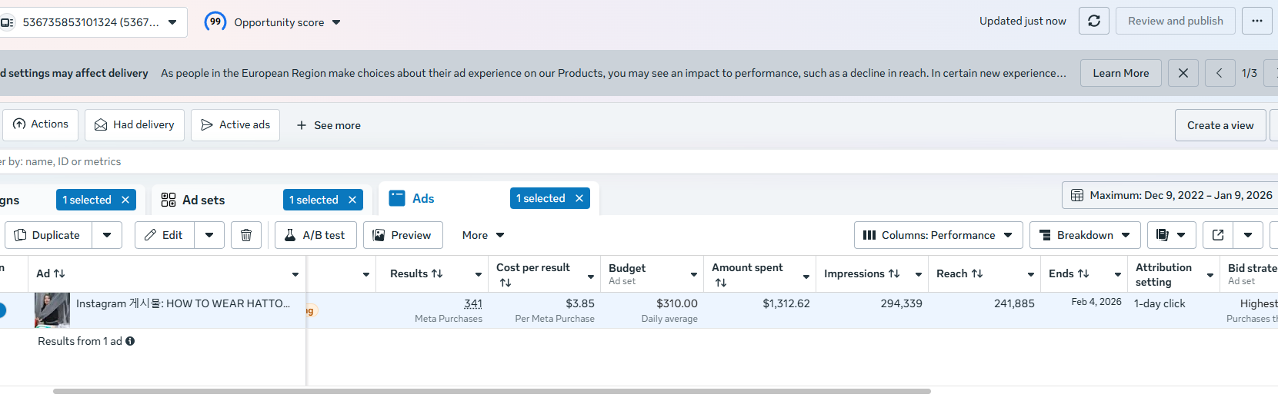Image resolution: width=1278 pixels, height=414 pixels.
Task: Switch to the Ad sets tab
Action: pos(203,200)
